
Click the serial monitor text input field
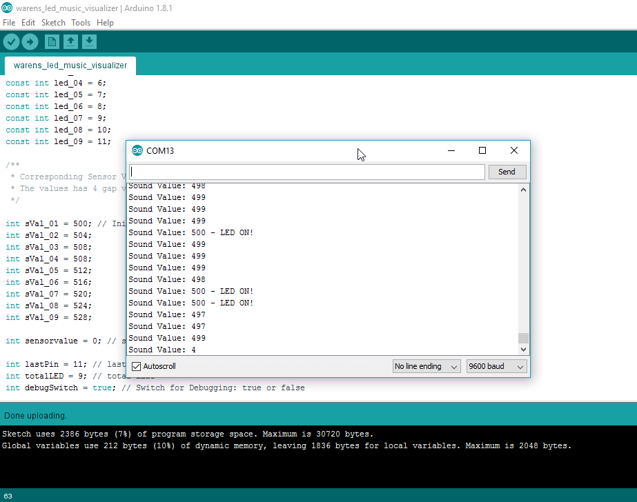307,172
